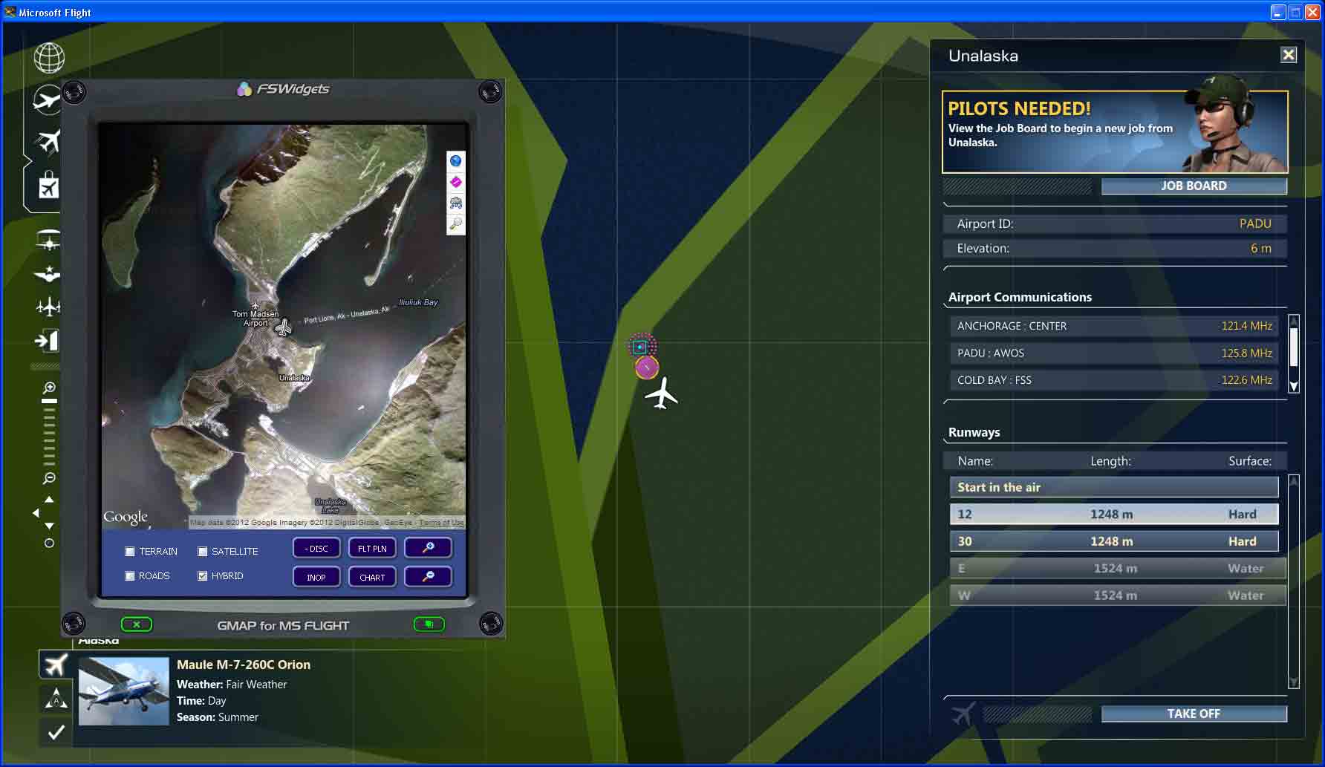
Task: Click the small circle recenter icon
Action: (x=49, y=544)
